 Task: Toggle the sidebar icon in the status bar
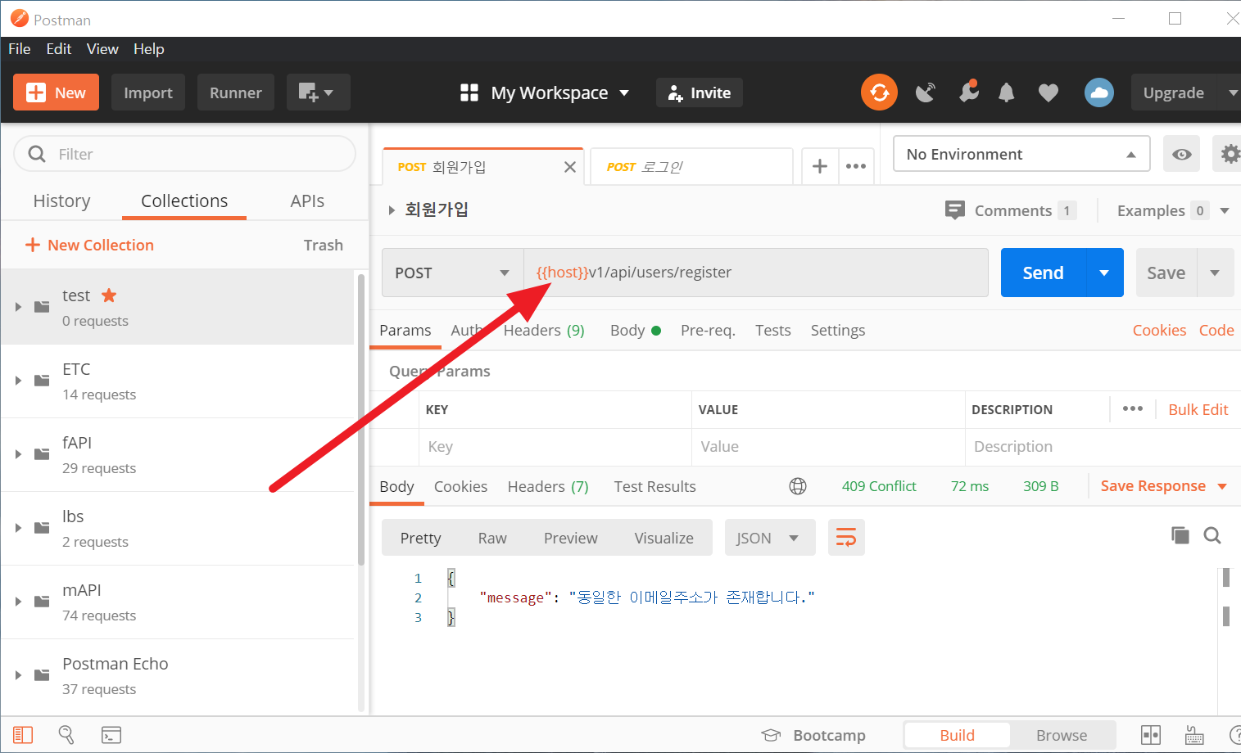pyautogui.click(x=23, y=735)
